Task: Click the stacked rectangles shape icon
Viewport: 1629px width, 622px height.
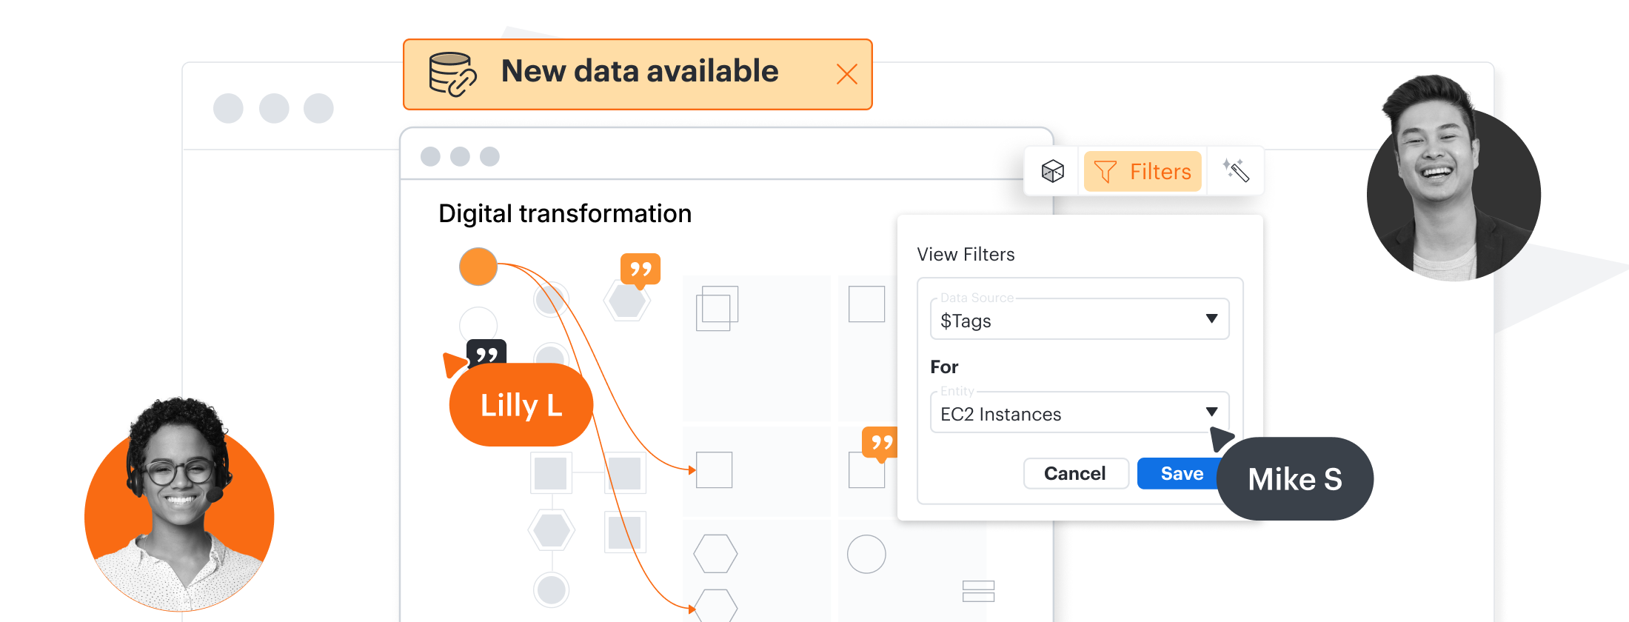Action: (978, 591)
